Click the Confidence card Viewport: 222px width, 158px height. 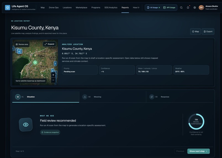(x=117, y=70)
